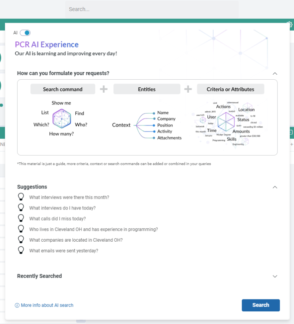The height and width of the screenshot is (324, 294).
Task: Click the plus icon between Search command and Entities
Action: 103,89
